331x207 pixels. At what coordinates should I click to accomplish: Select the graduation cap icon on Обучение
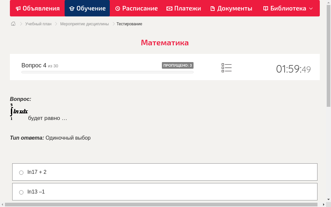click(72, 8)
